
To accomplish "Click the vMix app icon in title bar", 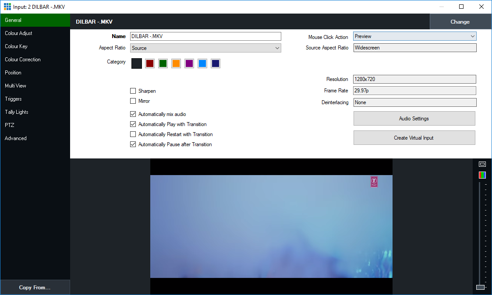I will click(x=7, y=7).
